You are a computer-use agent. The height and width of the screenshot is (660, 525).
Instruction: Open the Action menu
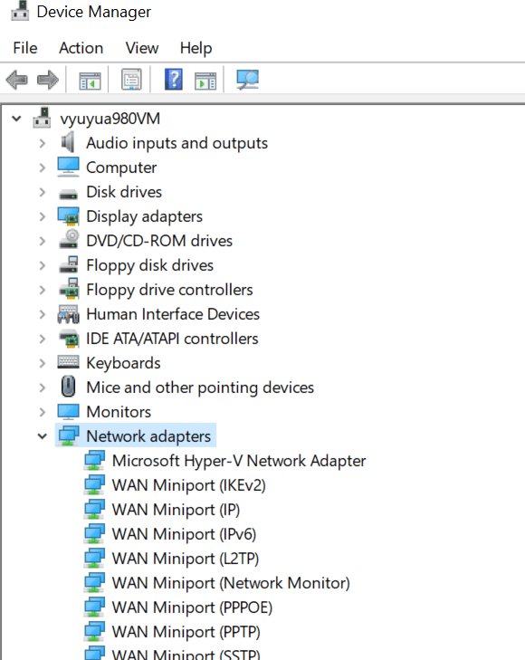tap(81, 48)
